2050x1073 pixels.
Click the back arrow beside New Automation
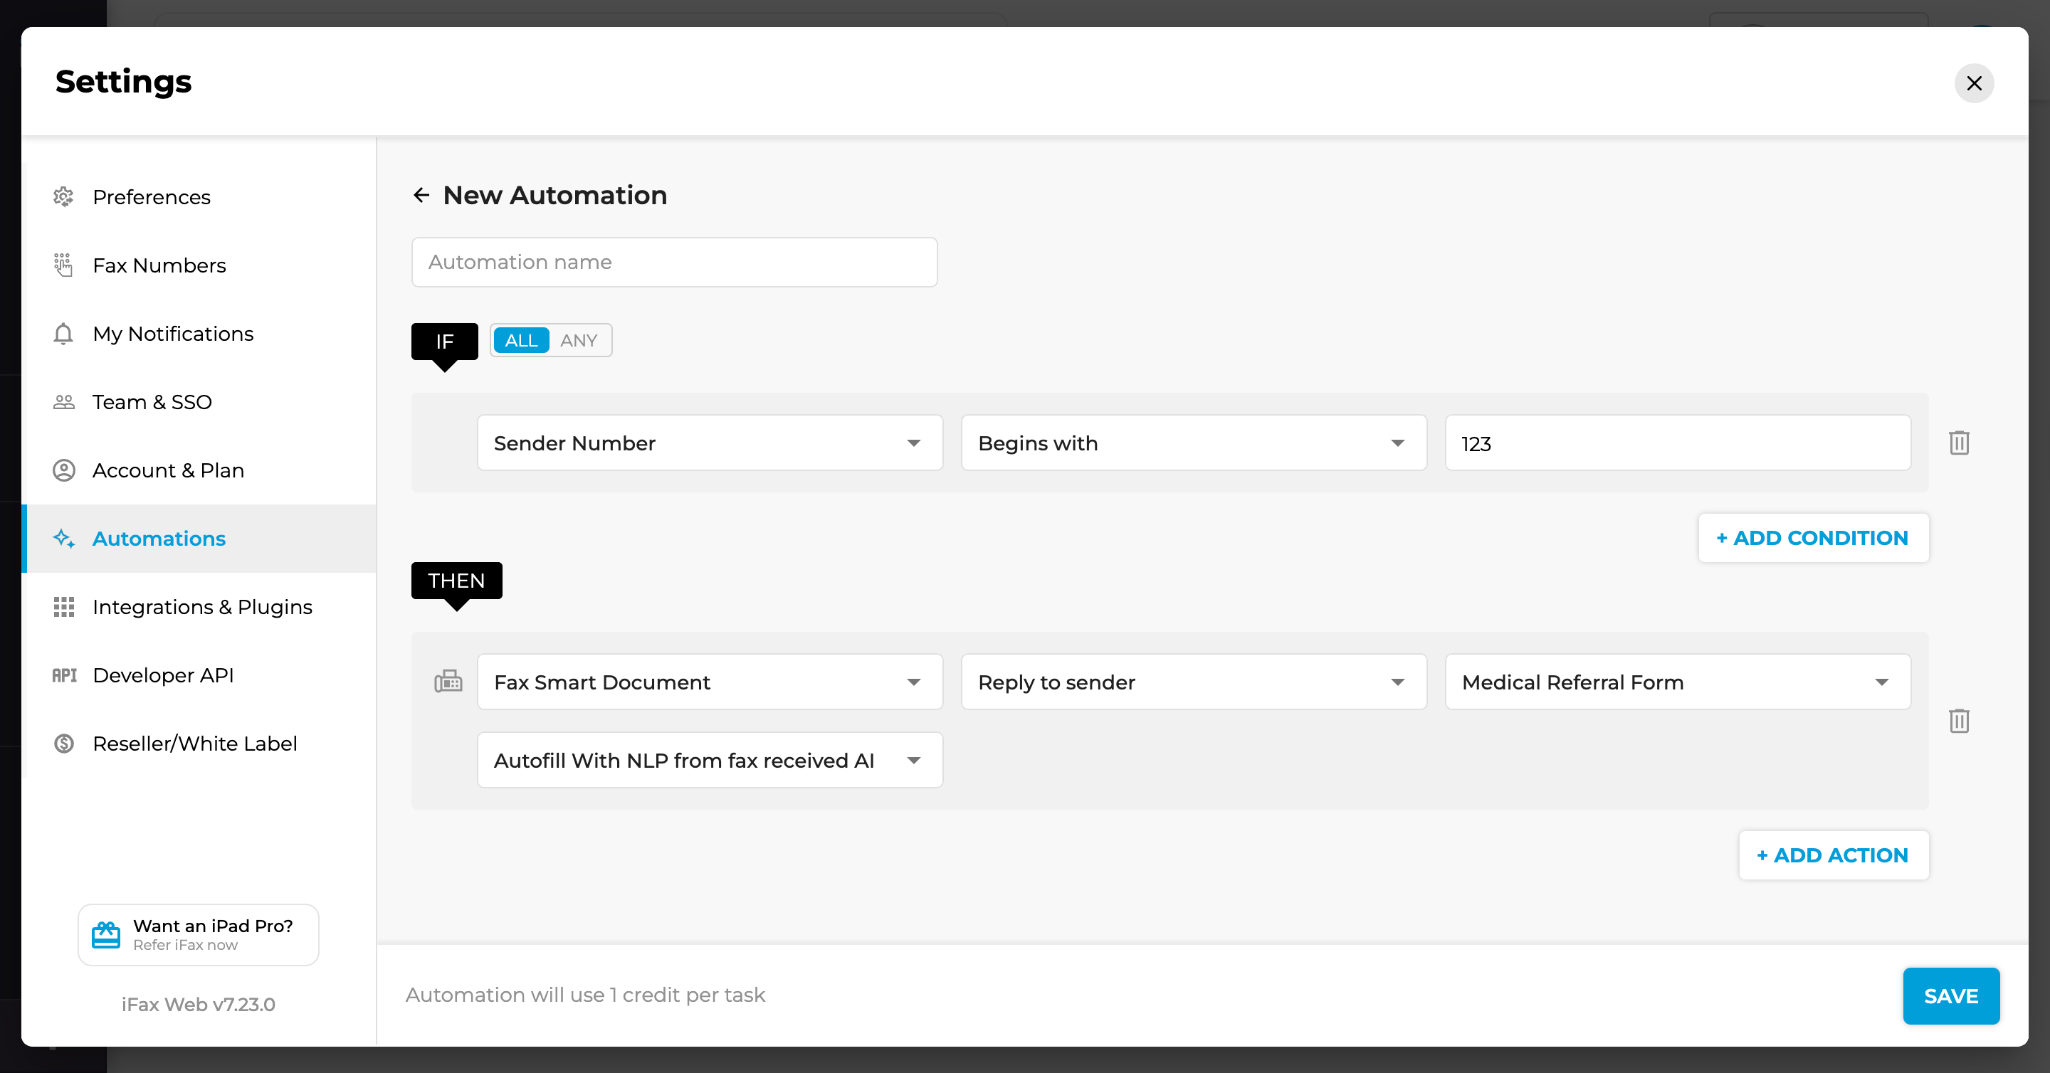[x=421, y=195]
